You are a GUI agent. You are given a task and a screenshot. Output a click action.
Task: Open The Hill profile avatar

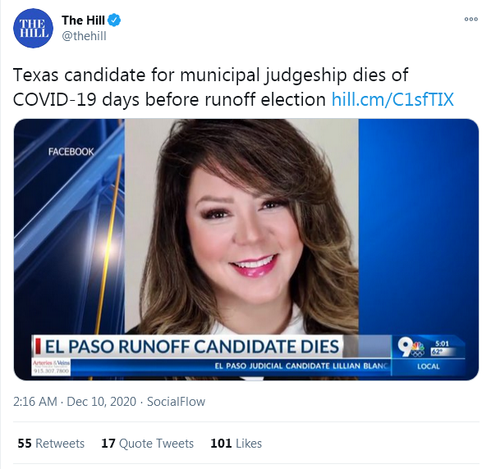[x=33, y=28]
